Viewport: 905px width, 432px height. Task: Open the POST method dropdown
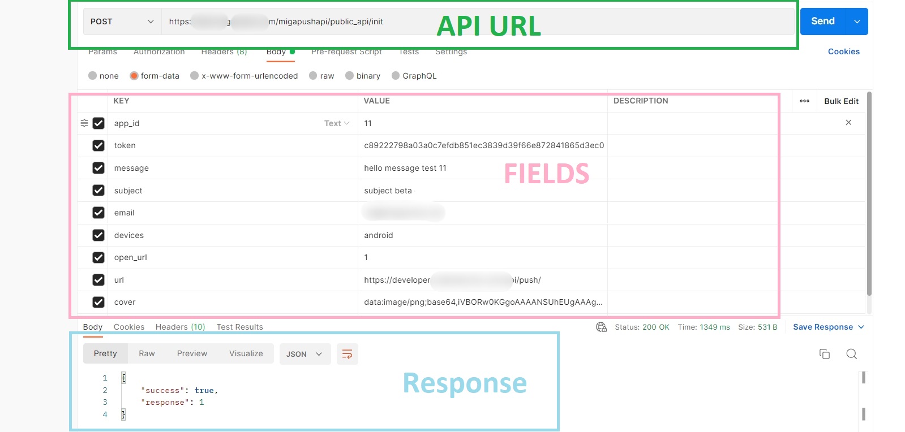[122, 21]
